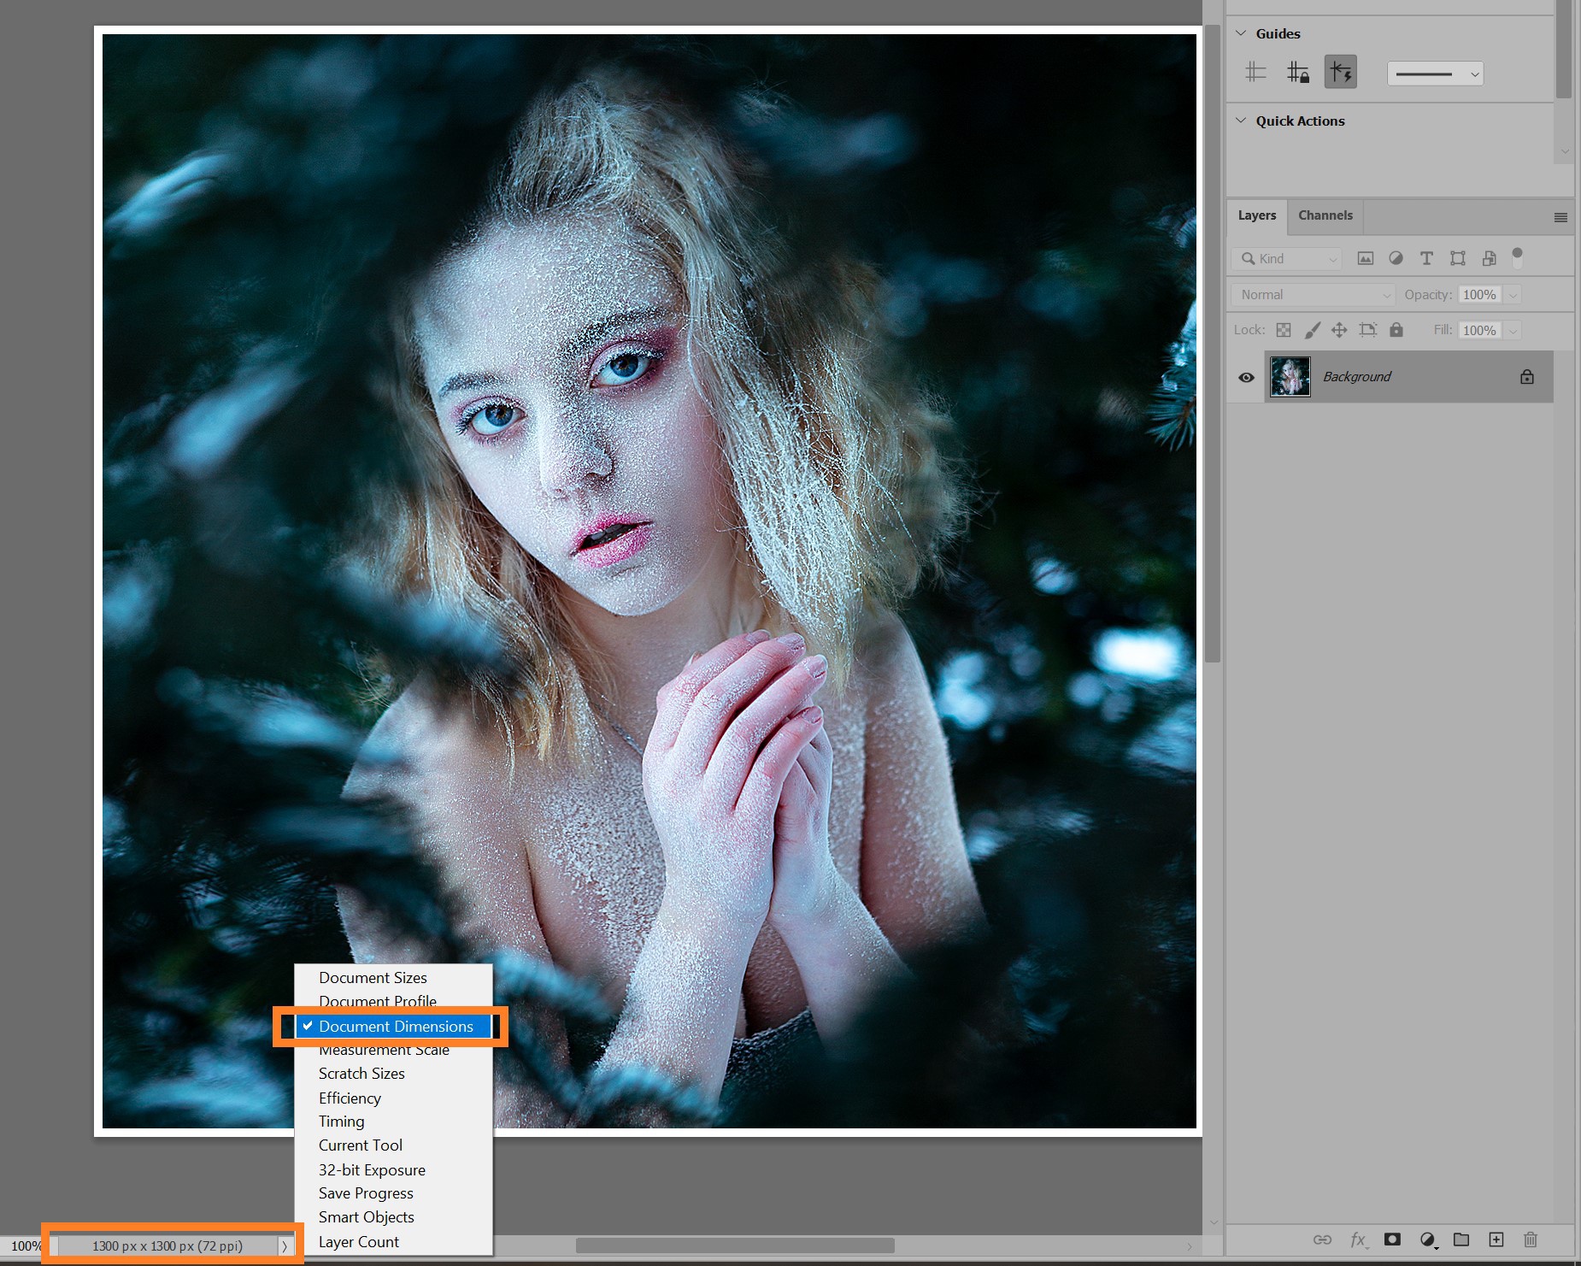The image size is (1581, 1266).
Task: Toggle the layer filtering switch
Action: pos(1518,256)
